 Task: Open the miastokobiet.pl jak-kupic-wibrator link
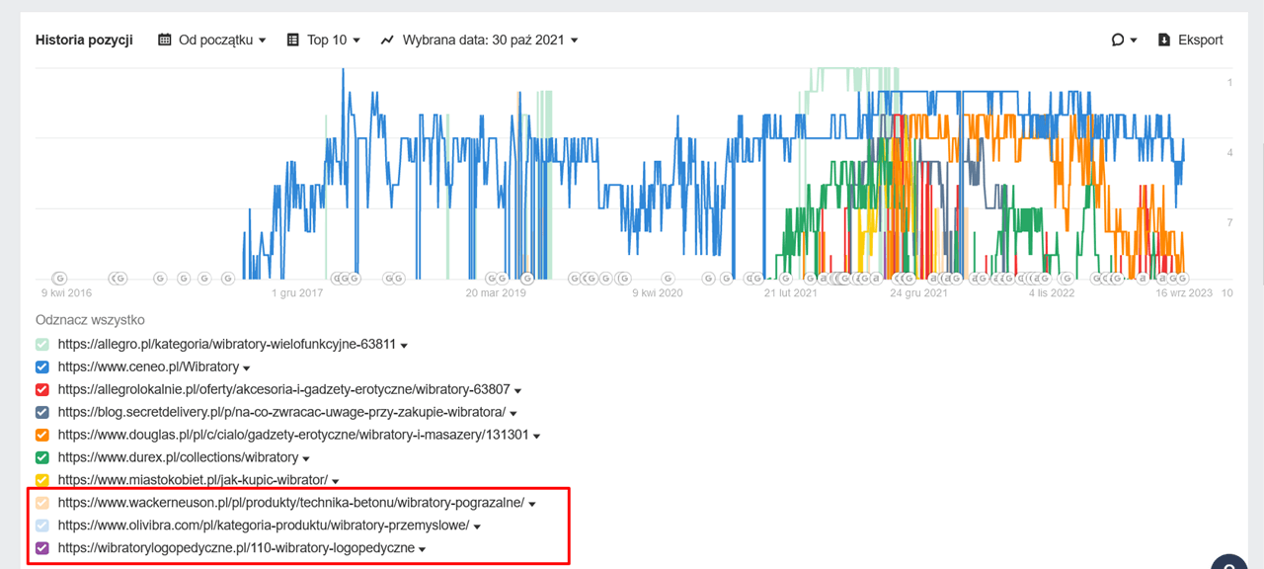193,480
